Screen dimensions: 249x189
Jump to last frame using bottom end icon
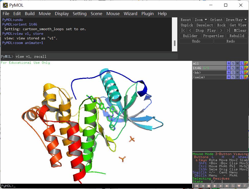click(227, 186)
